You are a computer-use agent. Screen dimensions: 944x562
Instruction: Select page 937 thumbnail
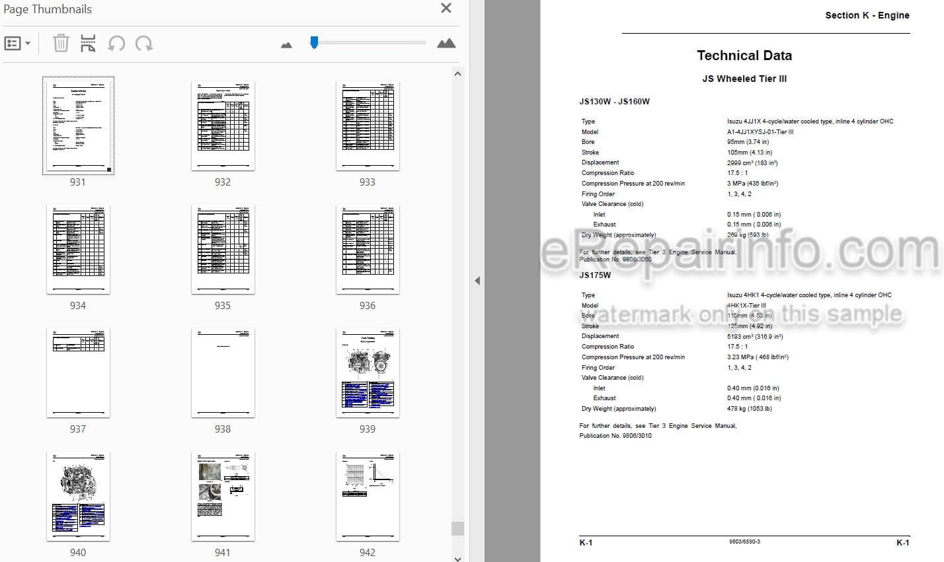[x=78, y=372]
